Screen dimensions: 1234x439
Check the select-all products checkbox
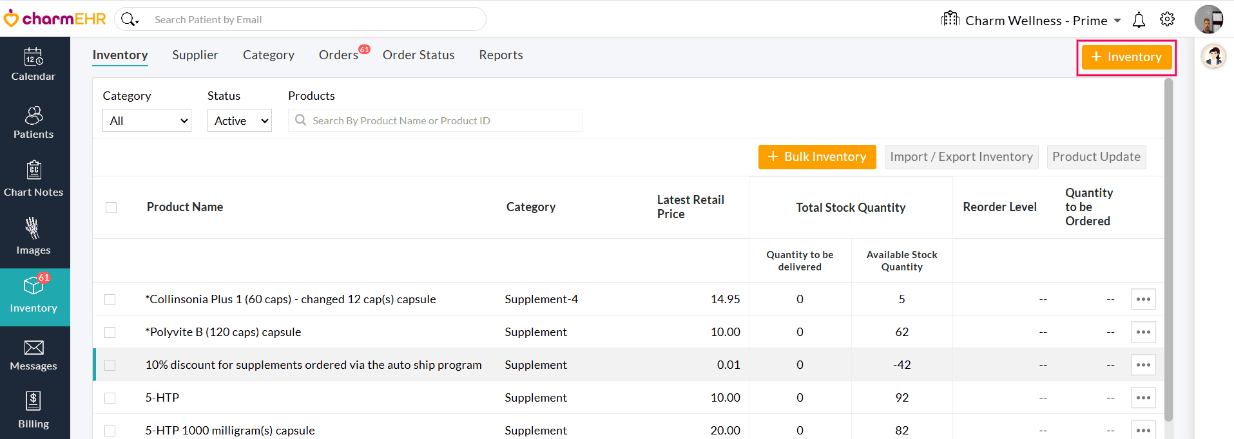pyautogui.click(x=111, y=207)
